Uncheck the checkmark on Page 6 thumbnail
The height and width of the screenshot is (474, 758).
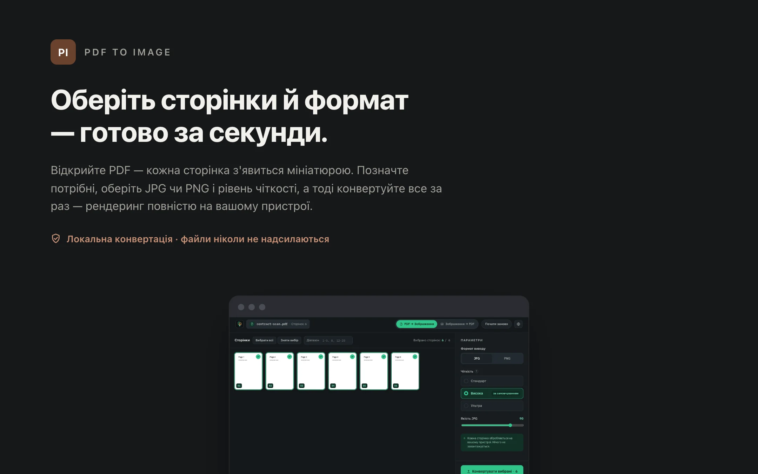click(415, 357)
